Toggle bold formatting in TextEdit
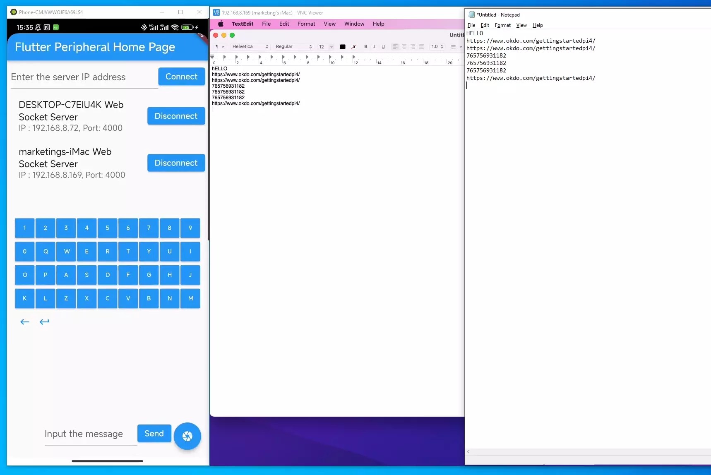The height and width of the screenshot is (475, 711). (x=365, y=46)
